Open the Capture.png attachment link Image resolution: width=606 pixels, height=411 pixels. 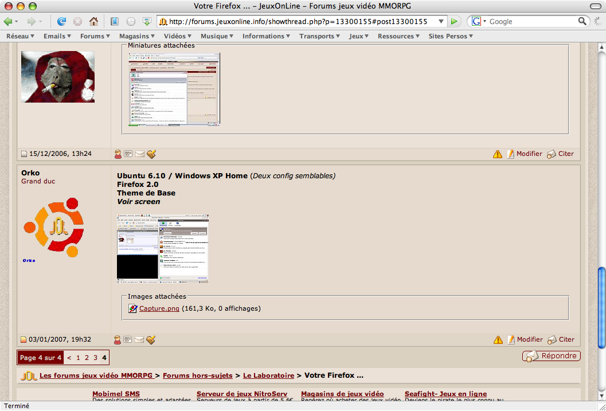(159, 308)
